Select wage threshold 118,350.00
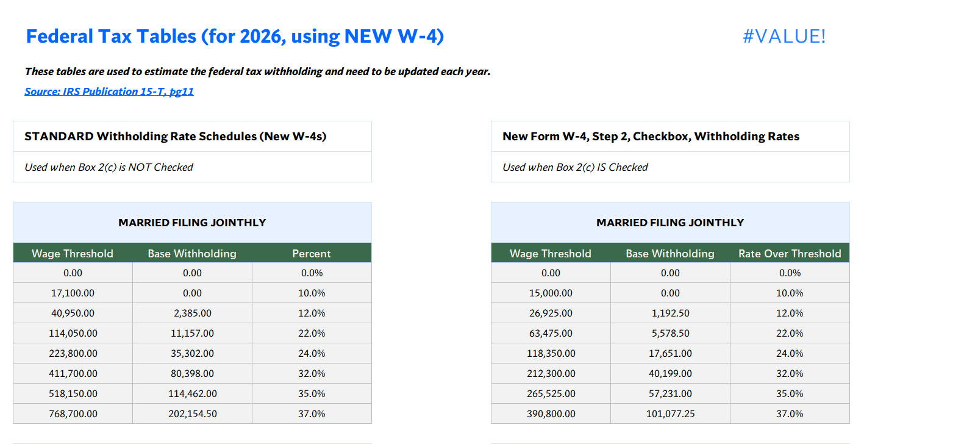This screenshot has width=964, height=444. 551,353
